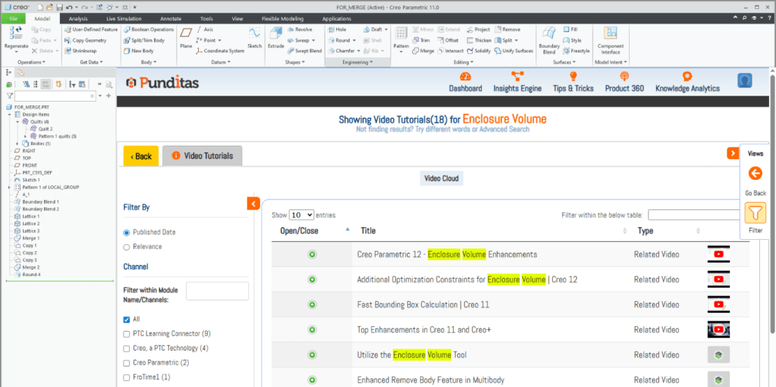The image size is (776, 387).
Task: Click the Plane datum icon
Action: click(x=186, y=35)
